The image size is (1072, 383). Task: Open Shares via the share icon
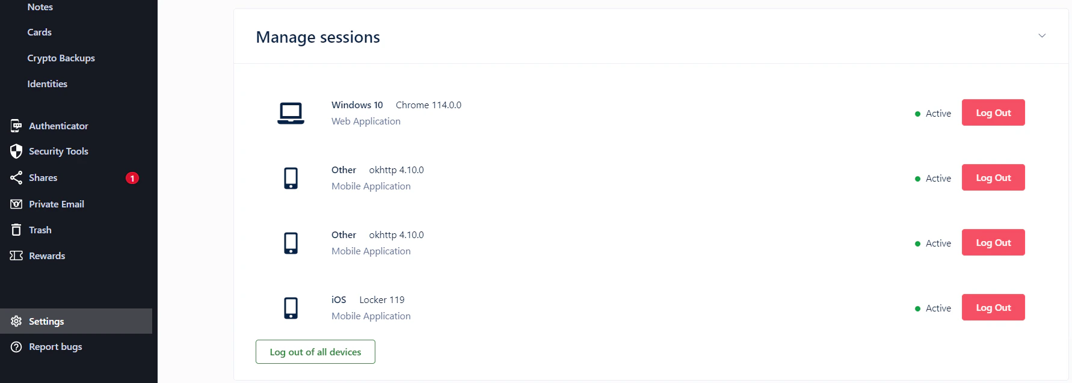[x=16, y=177]
